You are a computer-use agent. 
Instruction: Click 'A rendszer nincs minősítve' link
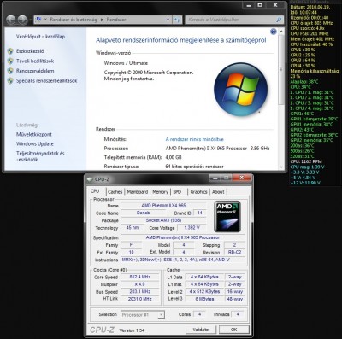coord(194,139)
